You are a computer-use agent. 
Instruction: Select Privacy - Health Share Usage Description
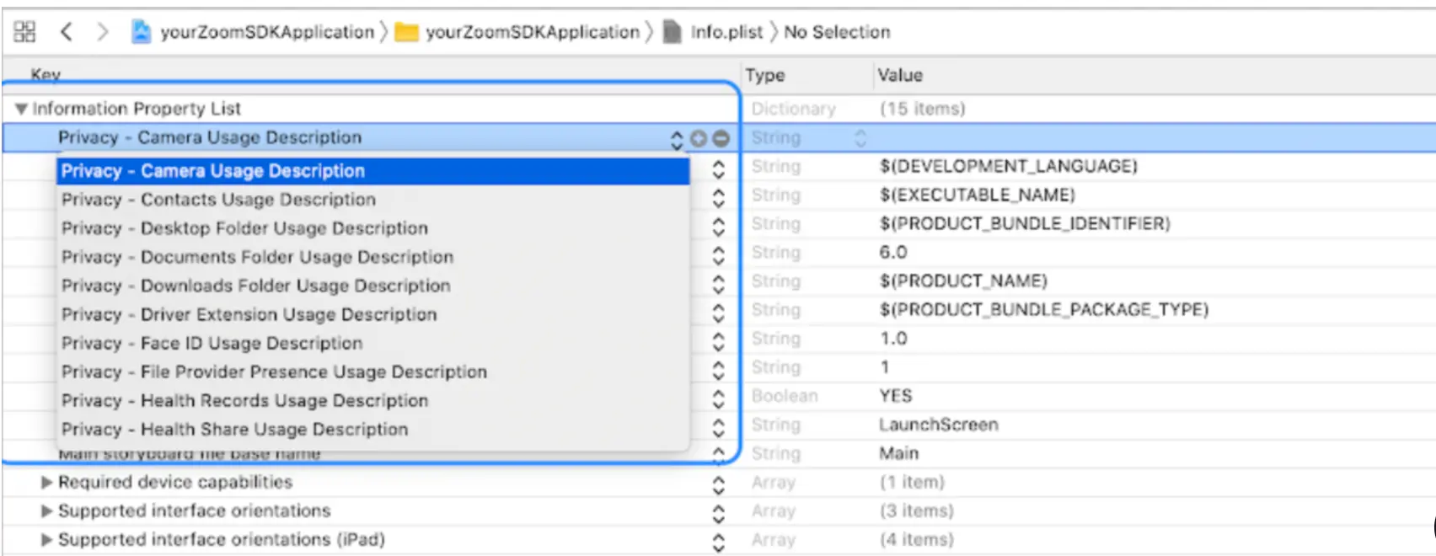click(372, 429)
